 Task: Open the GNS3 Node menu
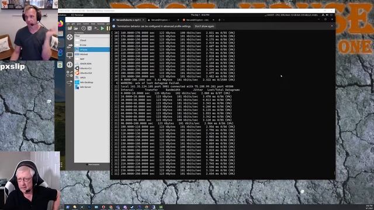click(x=93, y=24)
